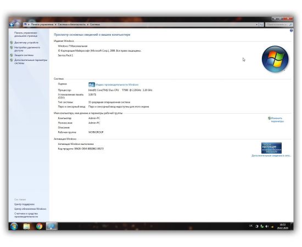Viewport: 302px width, 247px height.
Task: Open the Action Center flag tray icon
Action: tap(257, 227)
